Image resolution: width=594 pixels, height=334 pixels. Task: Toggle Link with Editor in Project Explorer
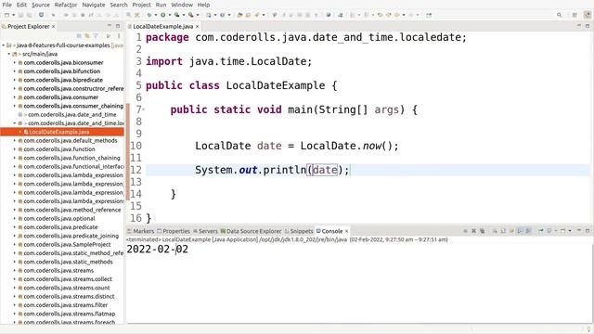(x=87, y=36)
